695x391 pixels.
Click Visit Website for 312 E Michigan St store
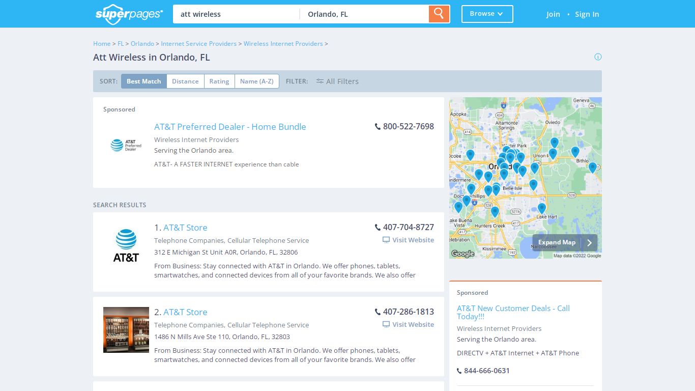pos(409,240)
